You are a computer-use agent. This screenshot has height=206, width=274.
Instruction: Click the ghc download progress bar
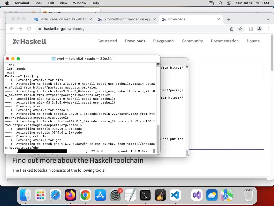[52, 151]
